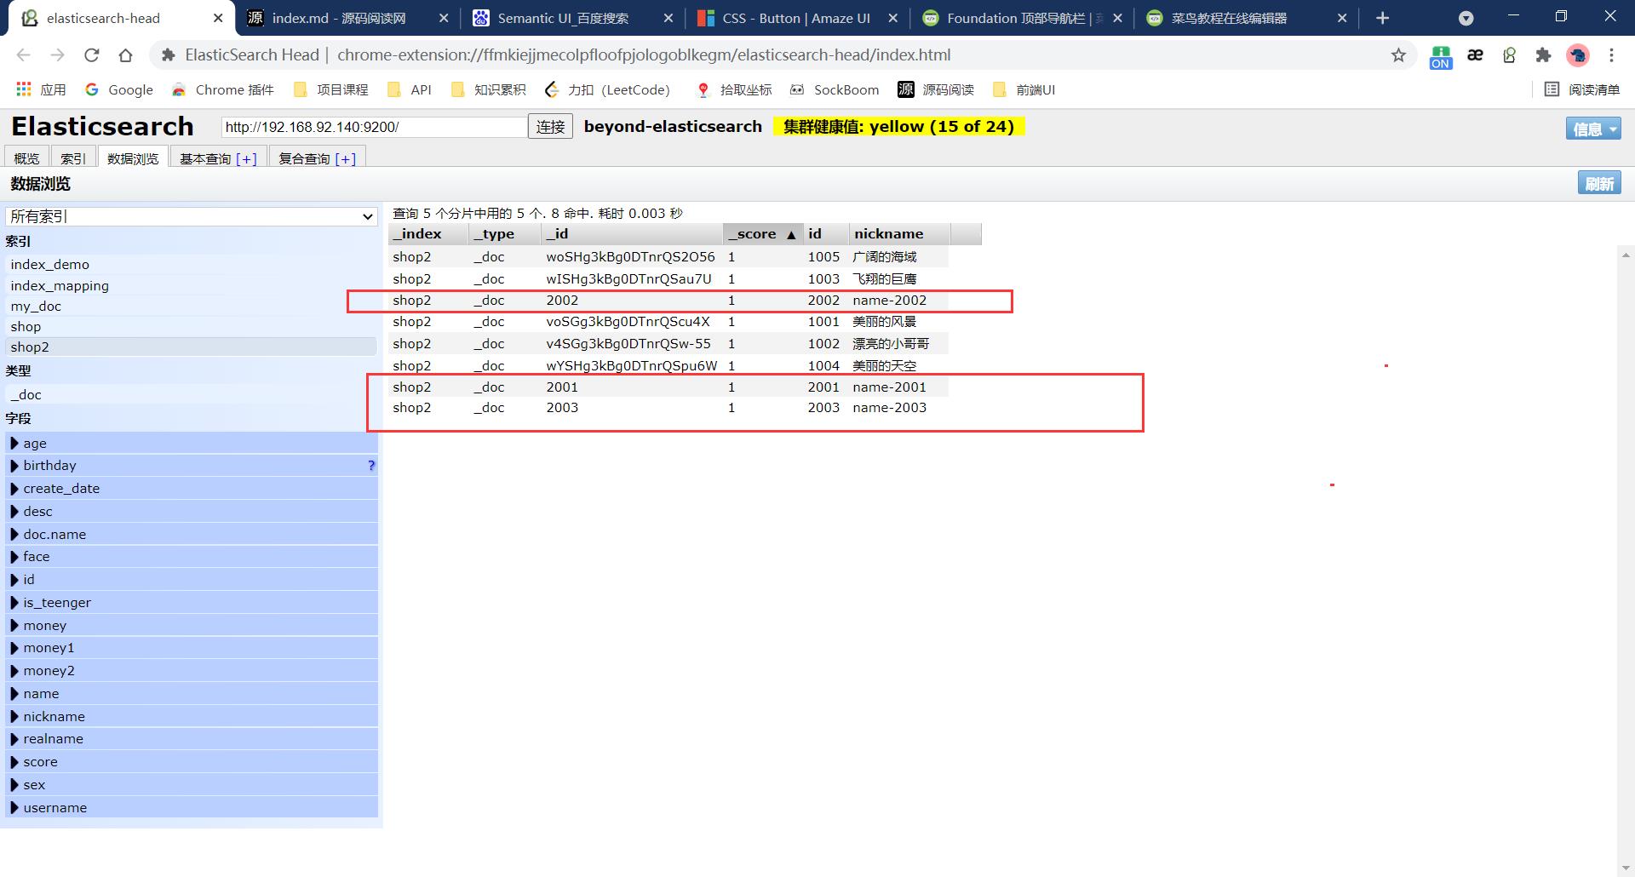
Task: Open the 复合查询 [+] tab
Action: (x=317, y=158)
